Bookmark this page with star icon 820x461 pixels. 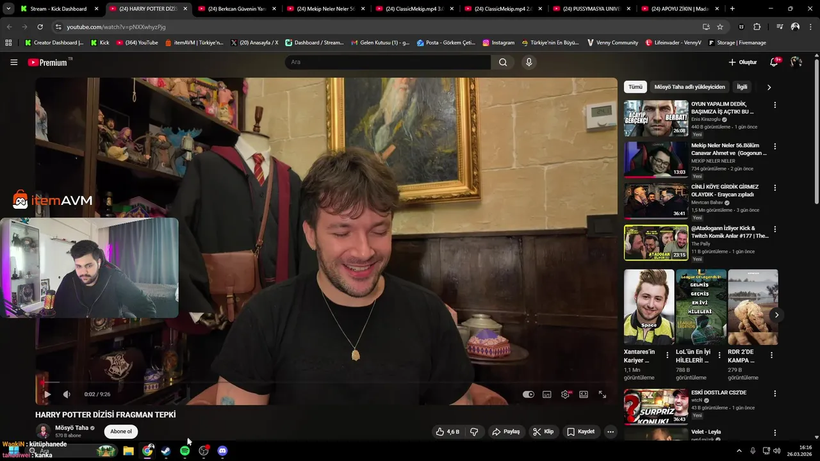click(720, 27)
